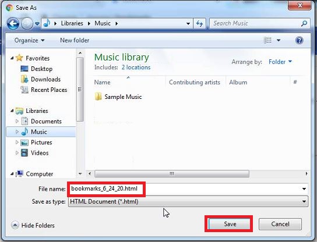Click the blue Back arrow button

click(13, 24)
